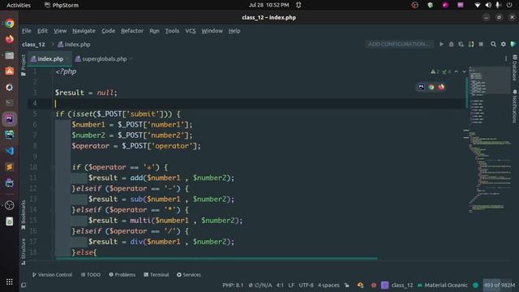Jump to previous highlighted error arrow

pyautogui.click(x=457, y=71)
